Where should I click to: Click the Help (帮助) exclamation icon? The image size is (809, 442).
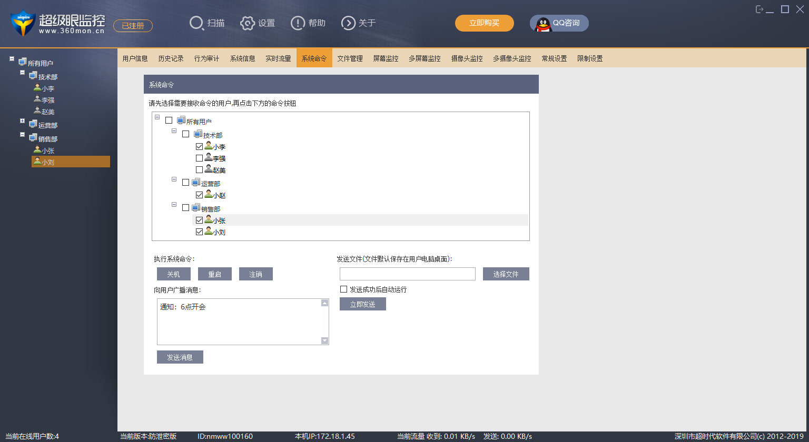click(x=298, y=23)
